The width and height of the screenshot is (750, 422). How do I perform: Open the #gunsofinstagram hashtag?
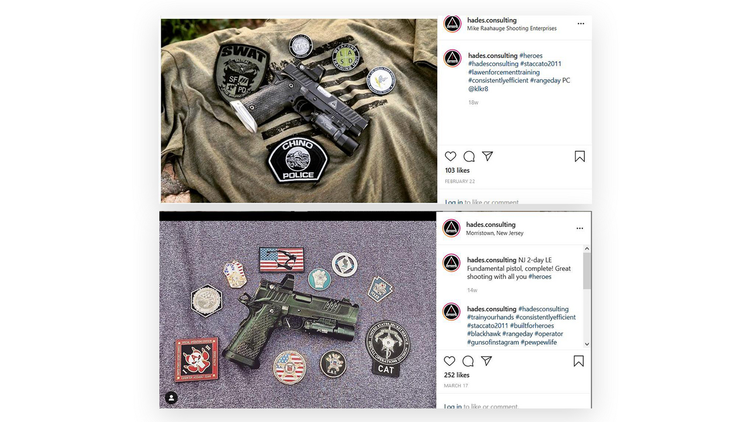pyautogui.click(x=493, y=342)
